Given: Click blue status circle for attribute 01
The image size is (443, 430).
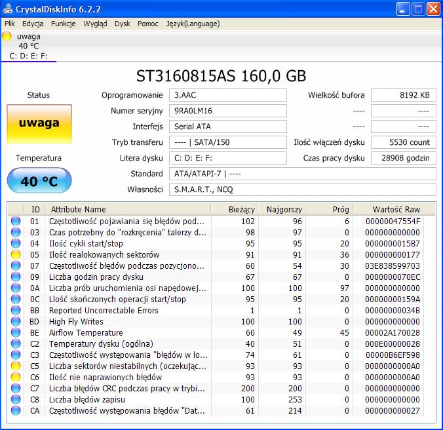Looking at the screenshot, I should [16, 221].
